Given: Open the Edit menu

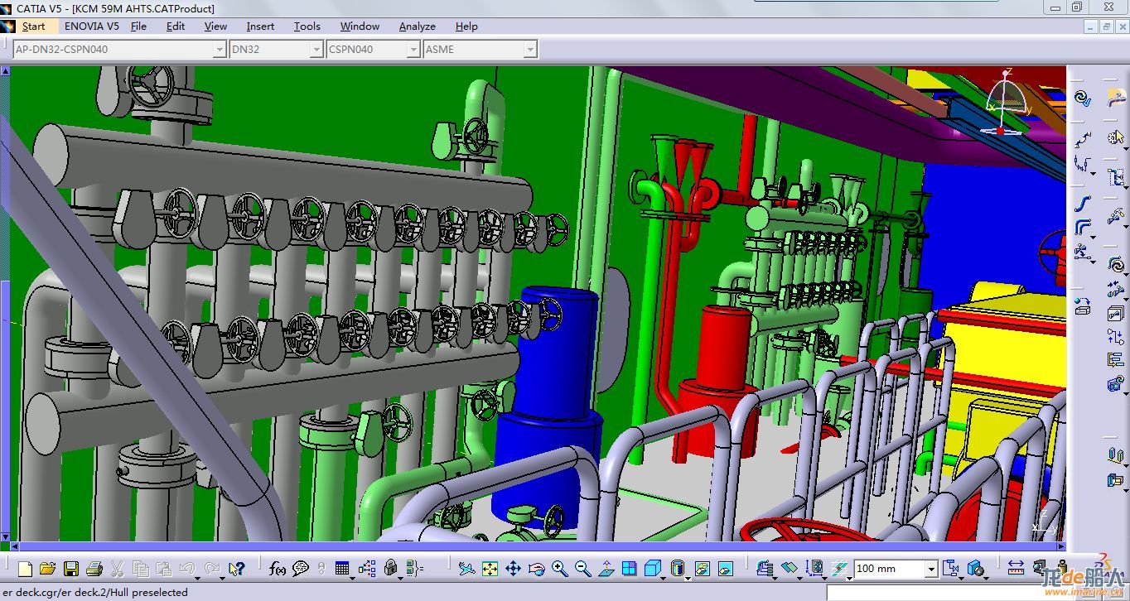Looking at the screenshot, I should pyautogui.click(x=176, y=26).
